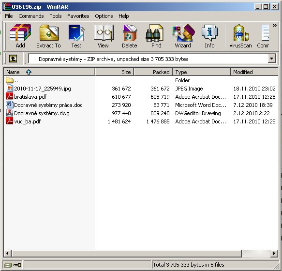This screenshot has width=282, height=271.
Task: Expand hidden toolbar buttons chevron
Action: 275,25
